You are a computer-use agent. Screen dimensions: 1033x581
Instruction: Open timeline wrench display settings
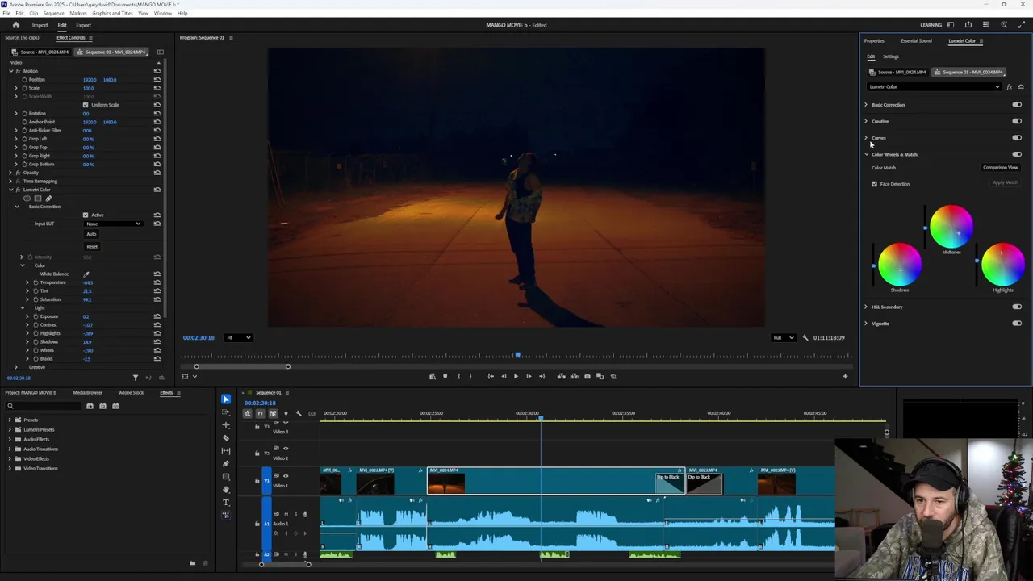[299, 414]
